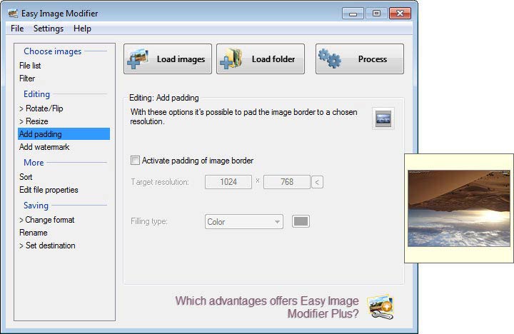Click the padding preview icon beside description

(x=383, y=118)
